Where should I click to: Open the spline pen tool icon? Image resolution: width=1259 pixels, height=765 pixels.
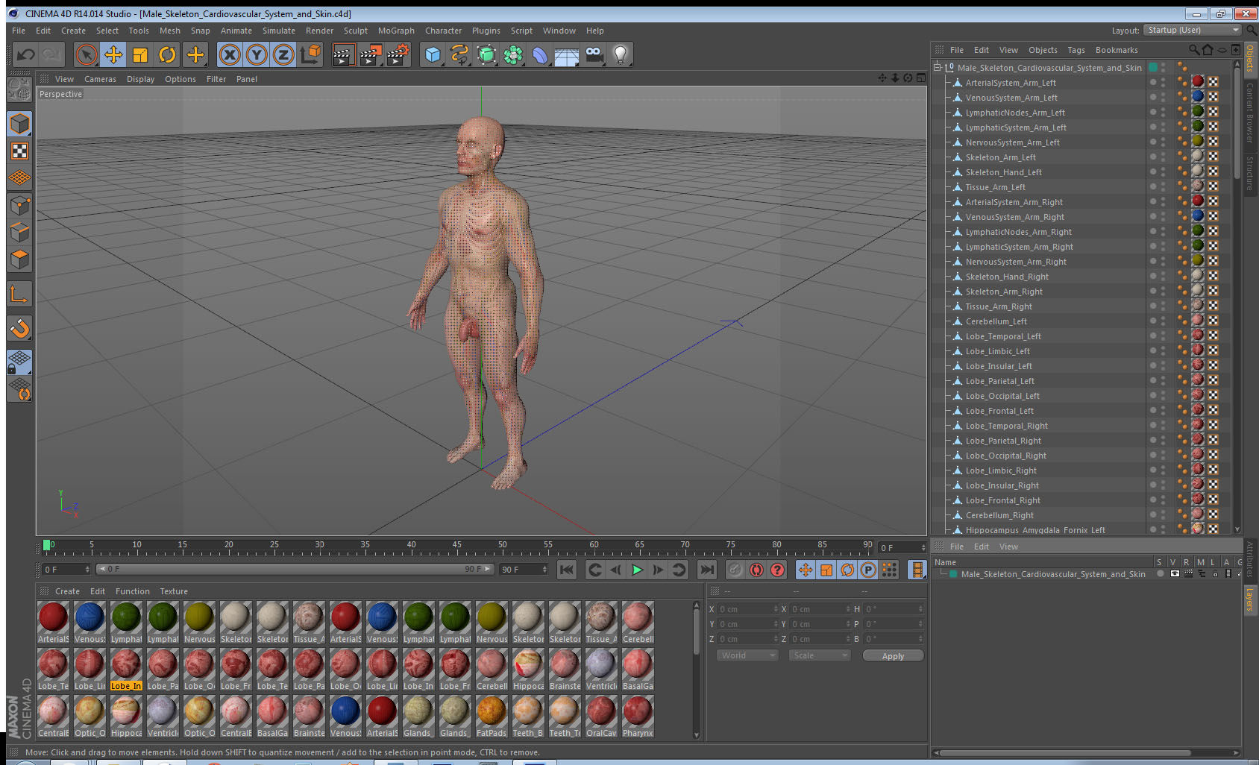[x=459, y=54]
